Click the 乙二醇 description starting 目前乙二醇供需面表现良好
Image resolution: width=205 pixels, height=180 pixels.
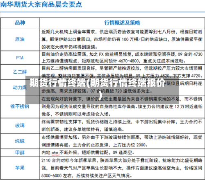click(122, 72)
